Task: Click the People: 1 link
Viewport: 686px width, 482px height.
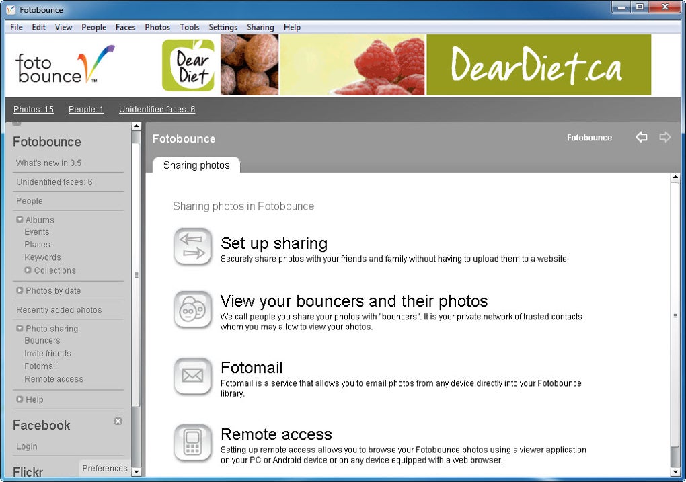Action: [86, 110]
